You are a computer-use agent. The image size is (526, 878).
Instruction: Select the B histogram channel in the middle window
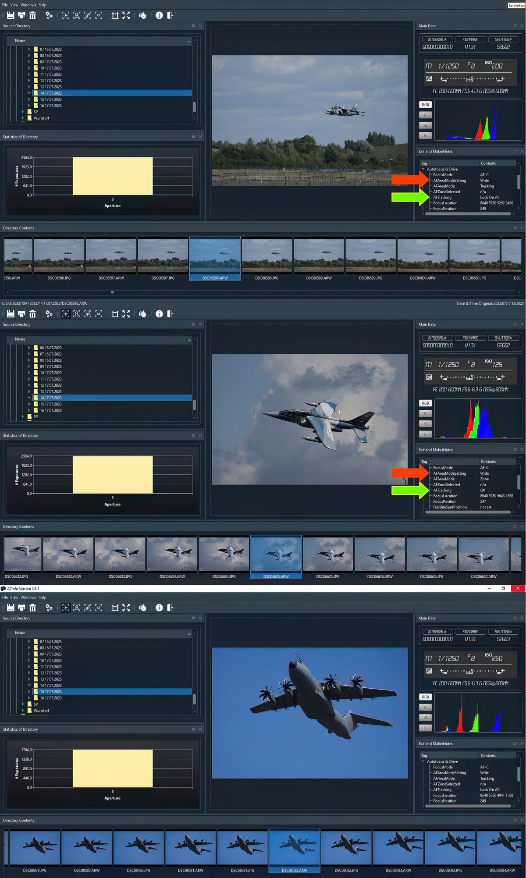click(425, 434)
